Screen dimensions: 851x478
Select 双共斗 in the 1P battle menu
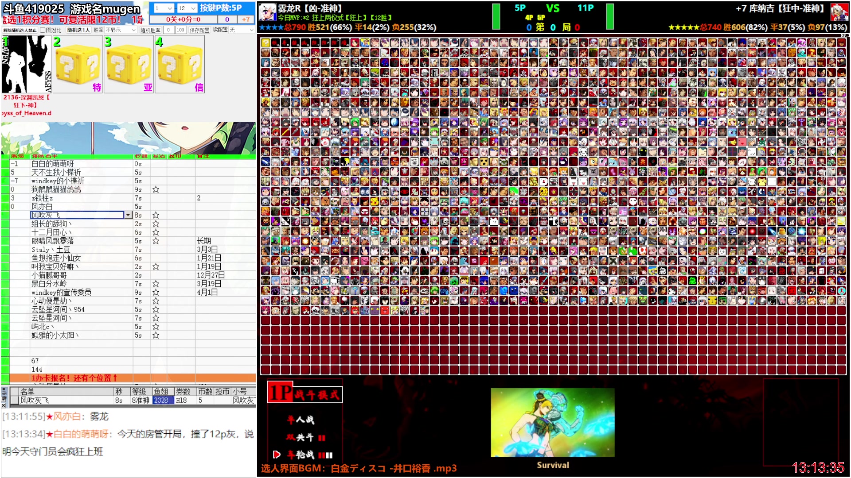[306, 437]
